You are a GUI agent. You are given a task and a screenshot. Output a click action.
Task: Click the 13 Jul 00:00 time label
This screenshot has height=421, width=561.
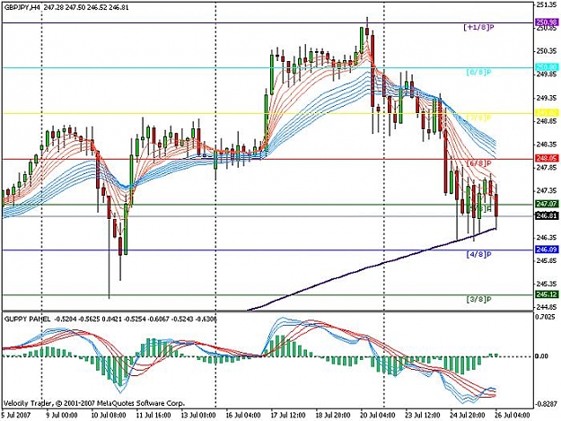[197, 416]
